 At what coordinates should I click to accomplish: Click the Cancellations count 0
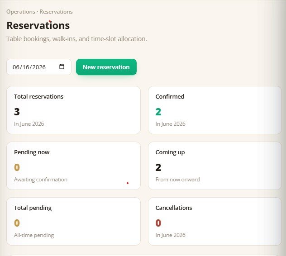[158, 223]
